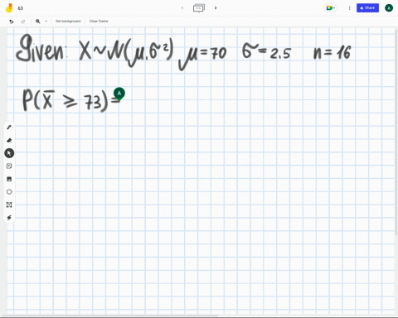The height and width of the screenshot is (318, 398).
Task: Open the Jamboard home logo
Action: click(9, 8)
